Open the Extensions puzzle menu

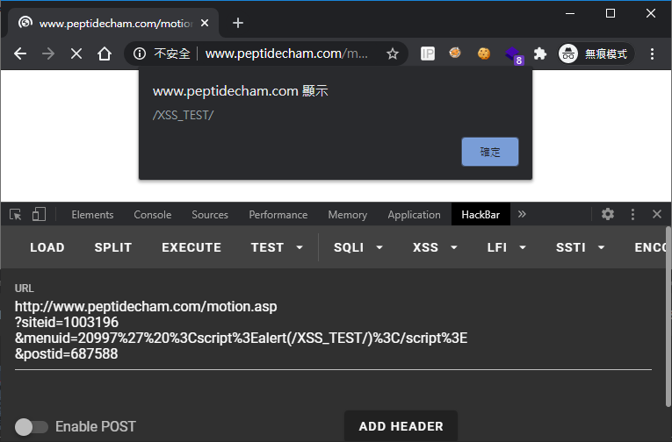pos(540,53)
